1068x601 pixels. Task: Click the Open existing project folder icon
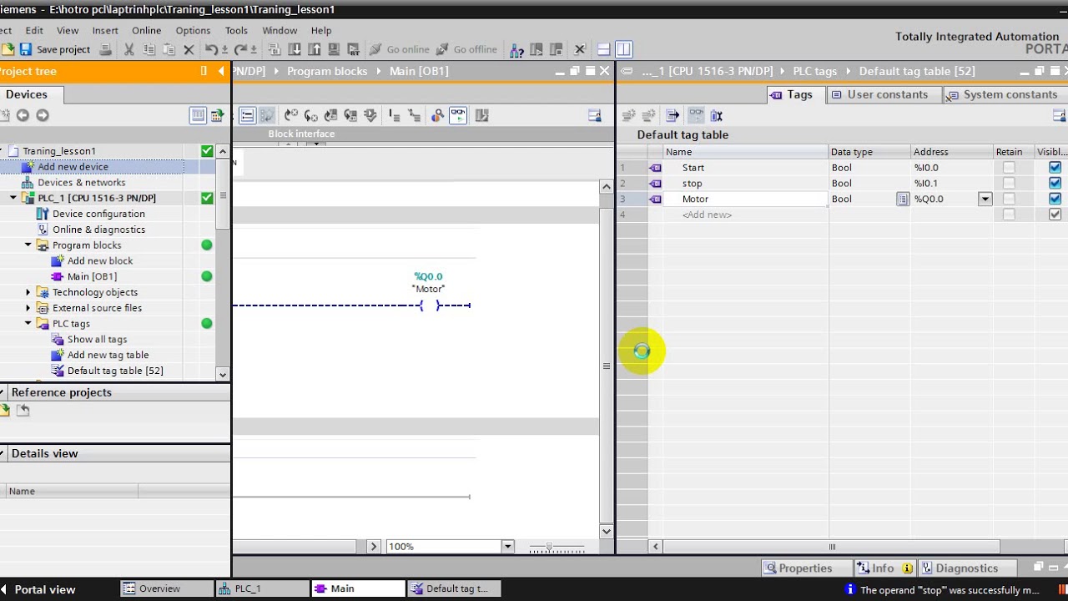pyautogui.click(x=8, y=49)
